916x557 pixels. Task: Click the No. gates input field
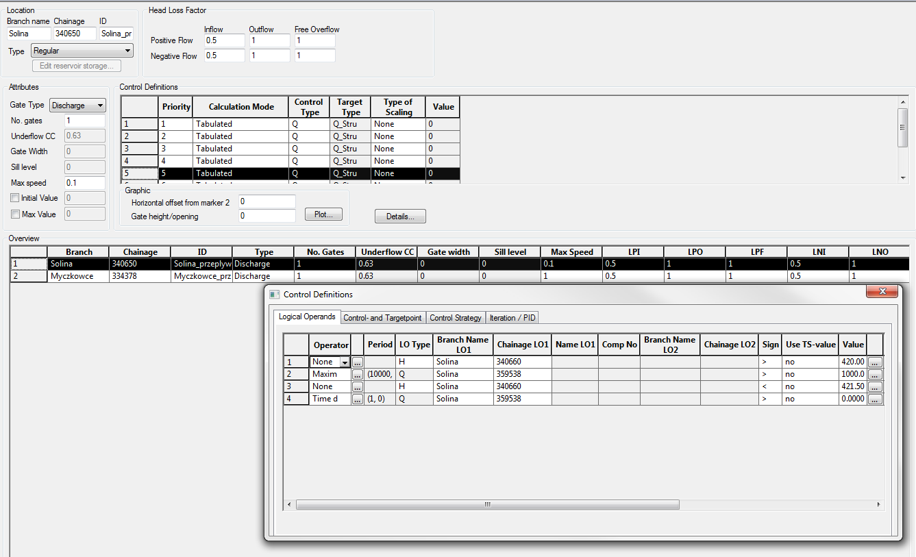click(85, 121)
